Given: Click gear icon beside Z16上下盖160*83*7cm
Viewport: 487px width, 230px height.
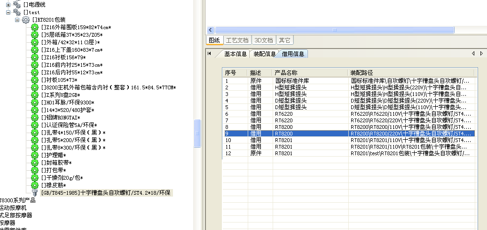Looking at the screenshot, I should point(35,50).
